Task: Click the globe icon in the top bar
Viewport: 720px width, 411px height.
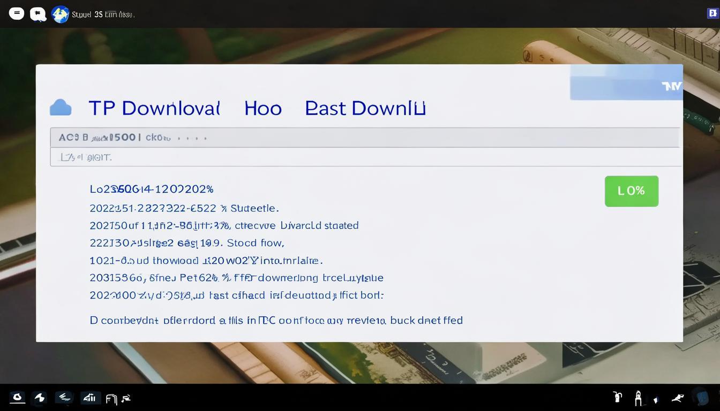Action: tap(60, 14)
